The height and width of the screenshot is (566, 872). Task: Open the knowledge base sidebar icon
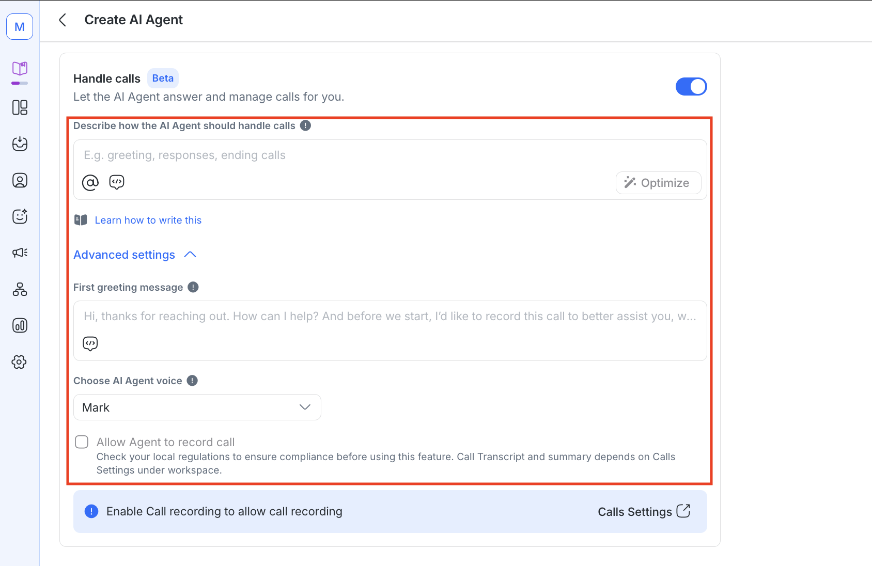click(x=20, y=69)
